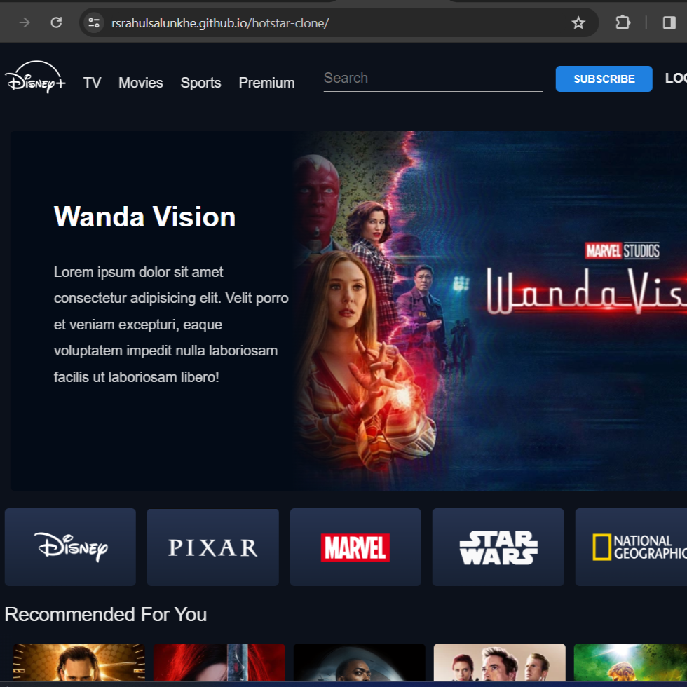Open the Pixar brand tile
687x687 pixels.
tap(212, 547)
